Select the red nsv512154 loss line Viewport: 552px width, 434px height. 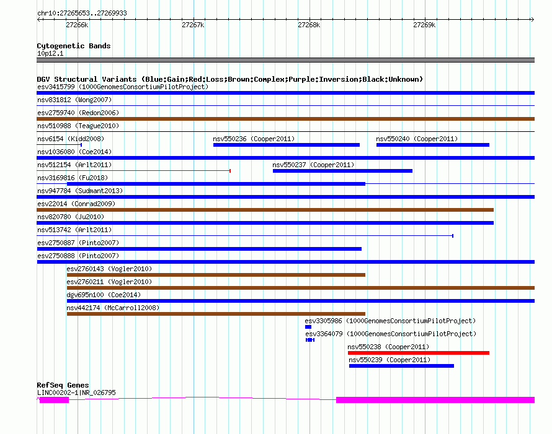coord(134,171)
